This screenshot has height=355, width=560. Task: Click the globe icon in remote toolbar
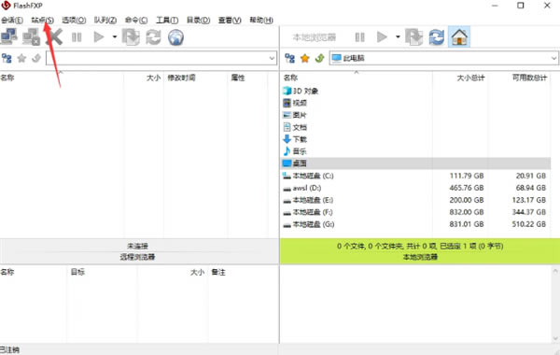coord(175,36)
